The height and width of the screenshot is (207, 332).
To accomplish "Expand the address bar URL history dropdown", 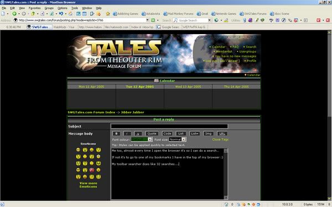I will coord(147,20).
